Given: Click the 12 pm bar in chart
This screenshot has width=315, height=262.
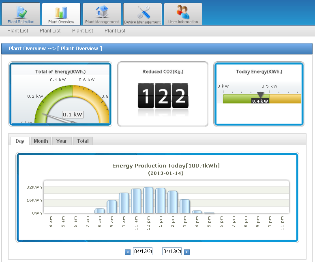Looking at the screenshot, I should 148,200.
